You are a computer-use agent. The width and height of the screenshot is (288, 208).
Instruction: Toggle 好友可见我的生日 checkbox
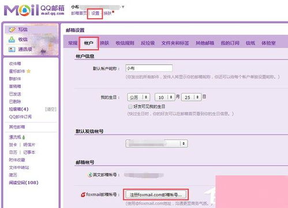coord(130,107)
